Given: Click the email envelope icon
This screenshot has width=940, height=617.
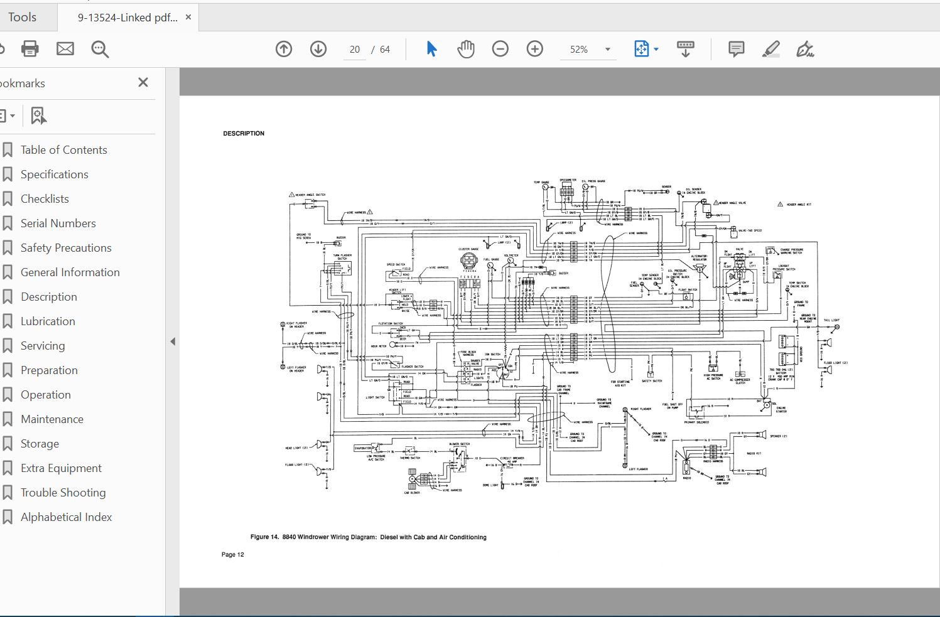Looking at the screenshot, I should [65, 49].
